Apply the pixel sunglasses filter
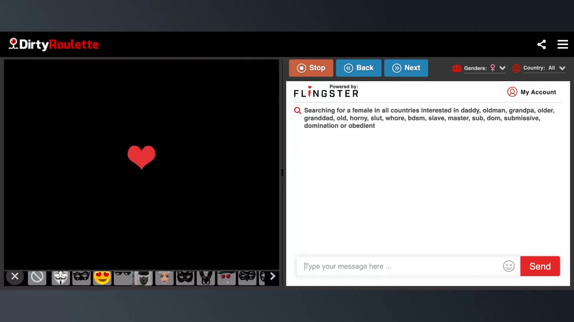The height and width of the screenshot is (322, 574). point(122,277)
